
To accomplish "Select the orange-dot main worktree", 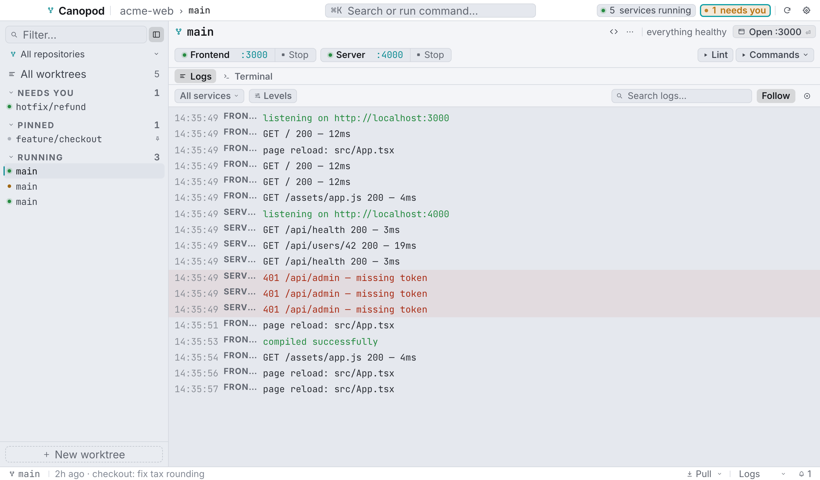I will click(84, 186).
